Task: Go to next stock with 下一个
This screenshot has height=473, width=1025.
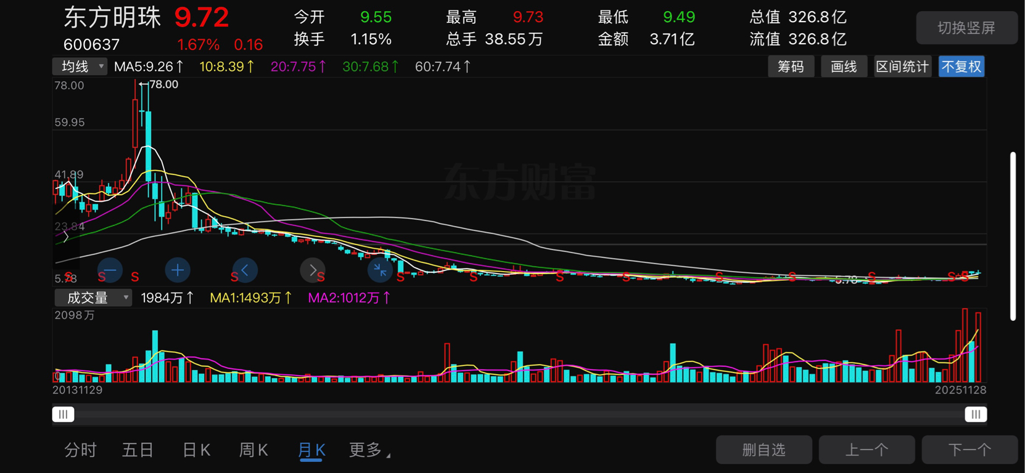Action: click(x=969, y=450)
